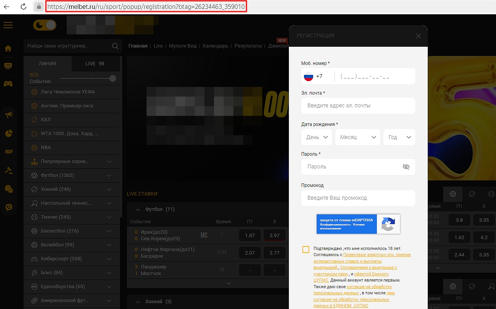Click the soccer ball icon beside Лига Чемпионов УЕФА
Screen dimensions: 496x309
point(35,92)
